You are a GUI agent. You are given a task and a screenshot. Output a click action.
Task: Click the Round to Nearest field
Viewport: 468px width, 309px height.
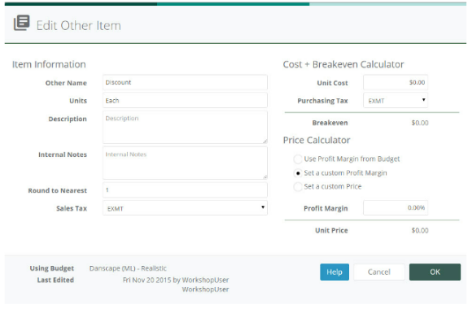[185, 189]
